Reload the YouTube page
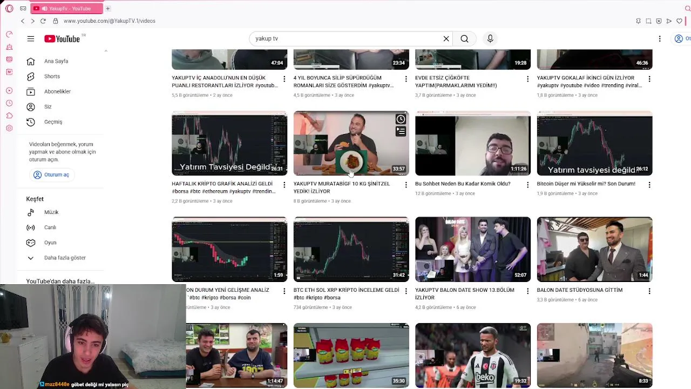 tap(43, 21)
